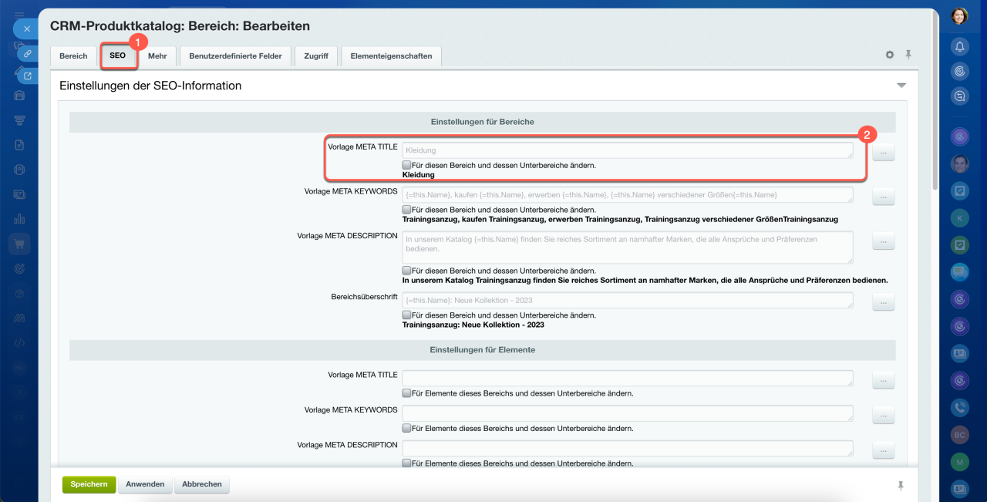Tick the checkbox below the Bereichsüberschrift field
Image resolution: width=987 pixels, height=502 pixels.
[x=406, y=315]
